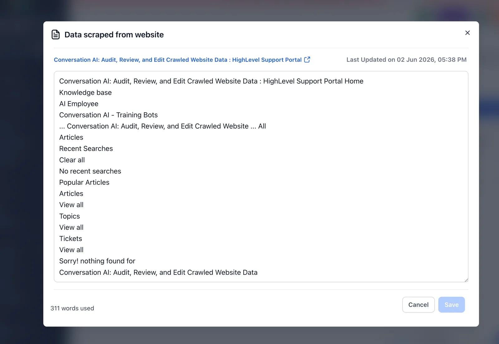Screen dimensions: 499x344
Task: Click the AI Employee text line
Action: tap(79, 104)
